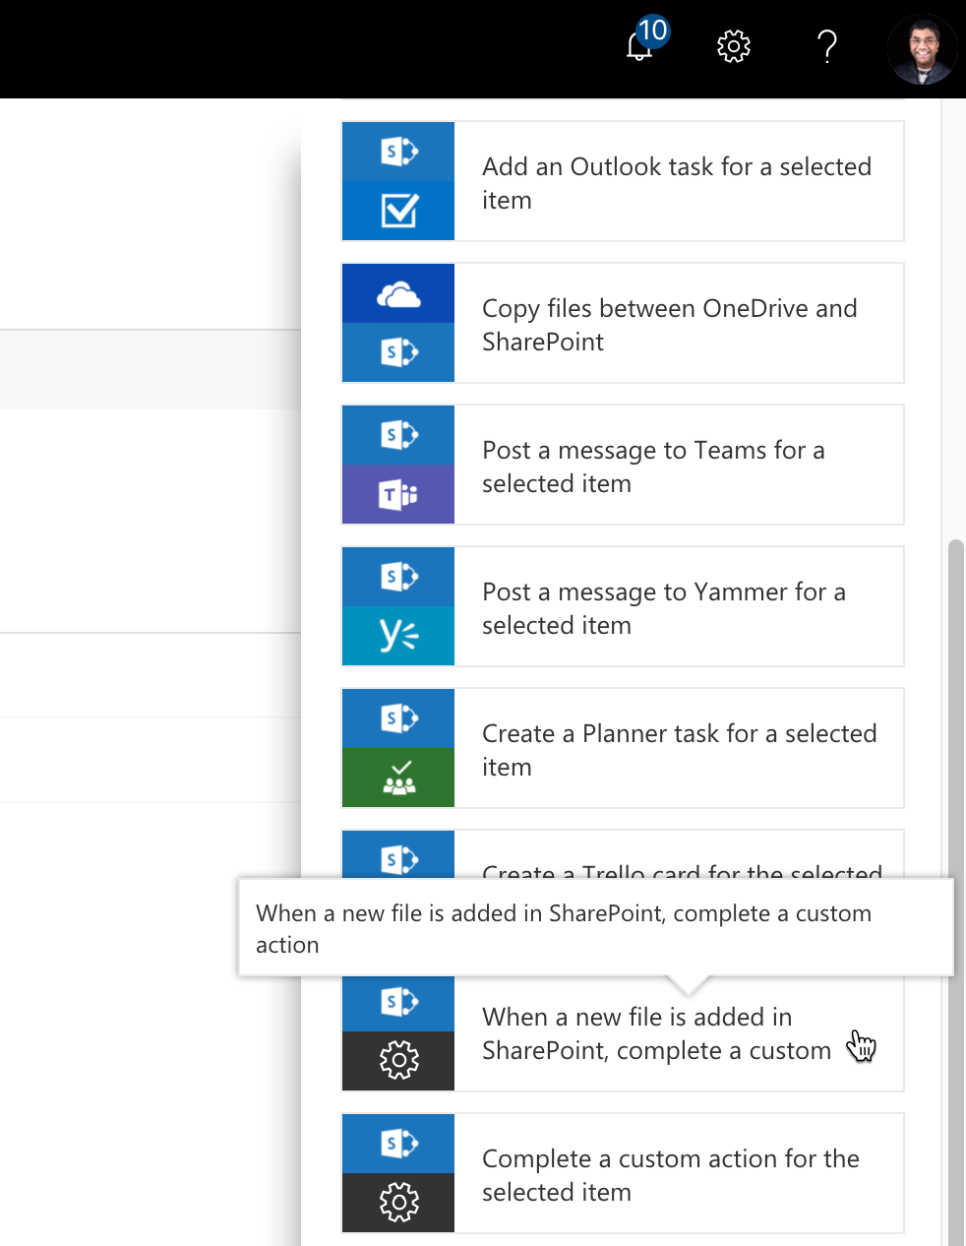The image size is (966, 1246).
Task: Click the SharePoint icon on the Yammer template
Action: tap(397, 577)
